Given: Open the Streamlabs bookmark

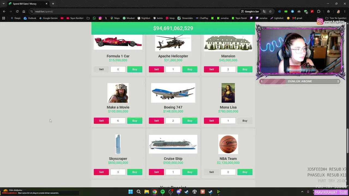Looking at the screenshot, I should tap(185, 18).
